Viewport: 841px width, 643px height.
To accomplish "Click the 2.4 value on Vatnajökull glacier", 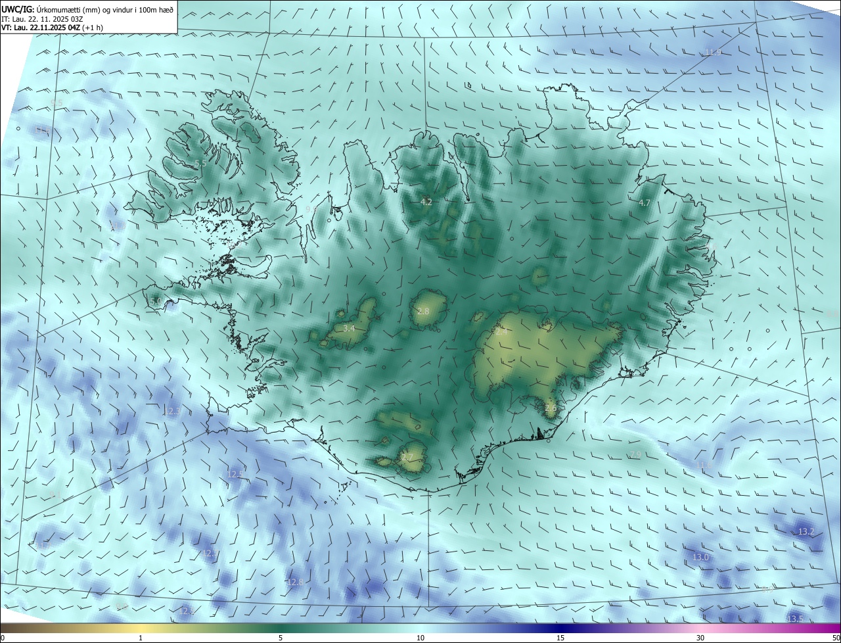I will 501,332.
